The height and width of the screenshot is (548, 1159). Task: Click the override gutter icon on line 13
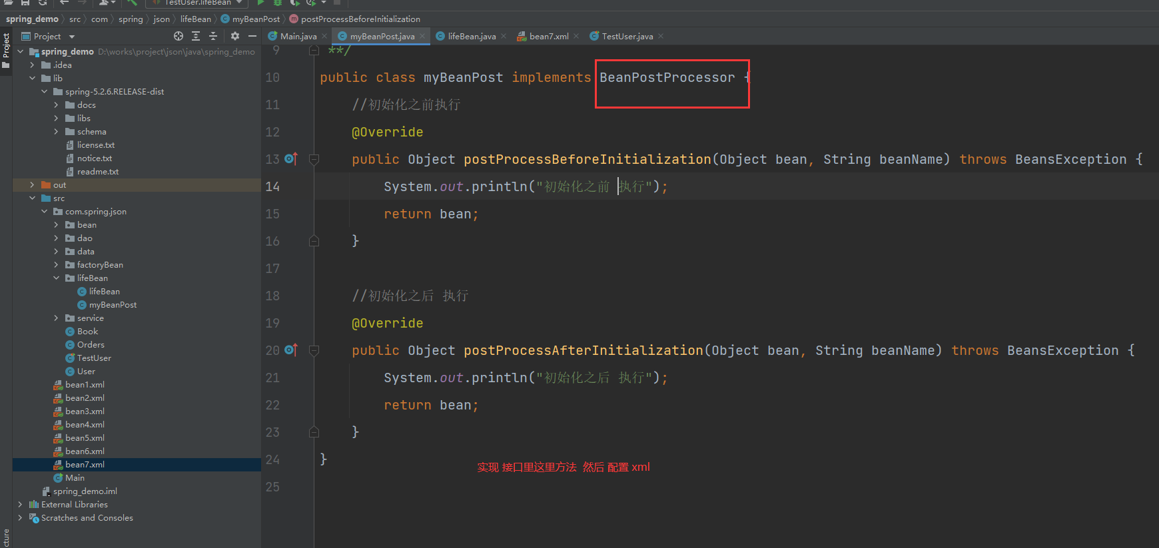pos(291,158)
